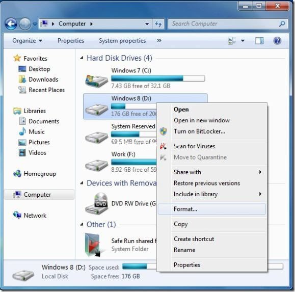Click the Windows 7 (C:) usage bar

(158, 78)
